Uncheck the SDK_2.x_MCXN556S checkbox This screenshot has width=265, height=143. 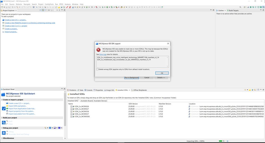(72, 116)
